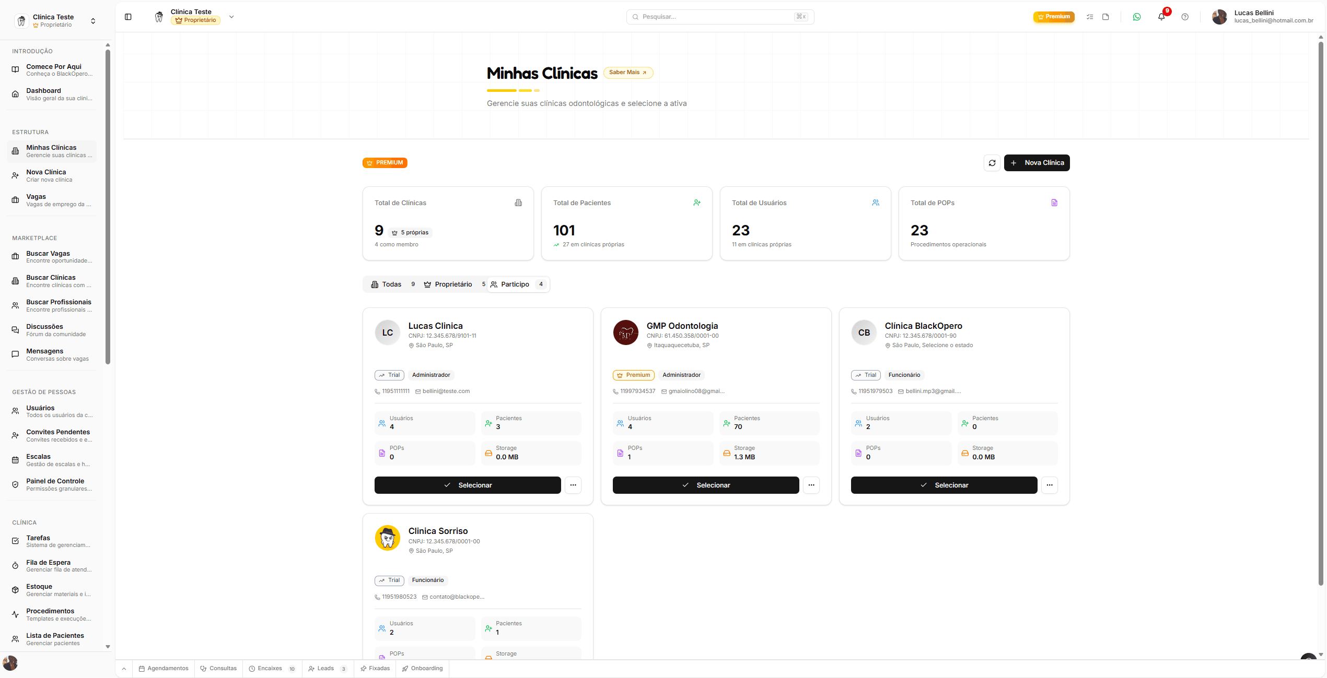Screen dimensions: 1327x678
Task: Open the Saber Mais link
Action: coord(628,73)
